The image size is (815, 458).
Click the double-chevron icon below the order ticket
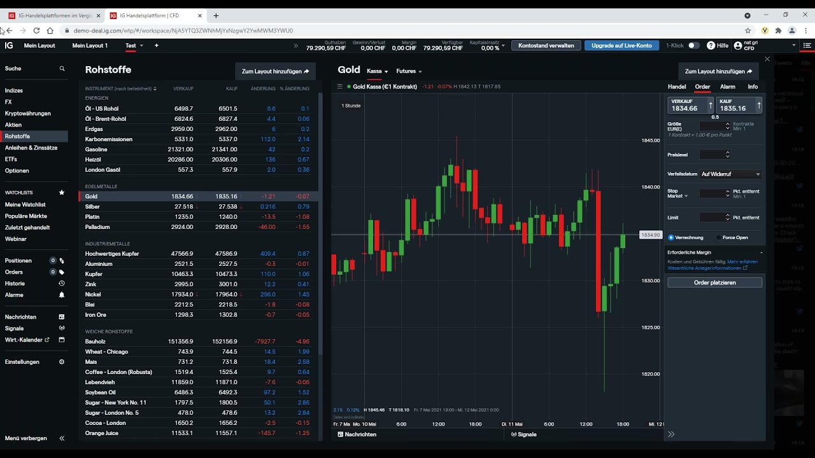click(671, 434)
